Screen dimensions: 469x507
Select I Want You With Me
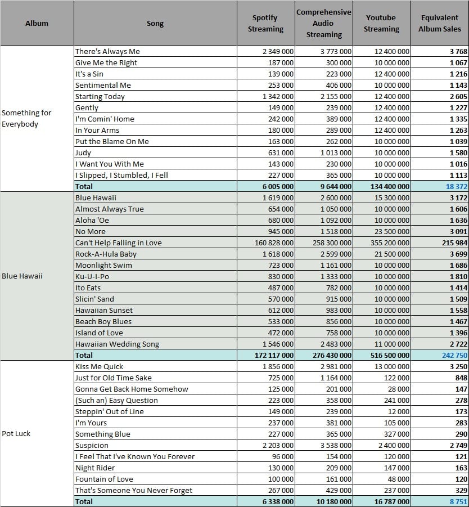[x=155, y=164]
